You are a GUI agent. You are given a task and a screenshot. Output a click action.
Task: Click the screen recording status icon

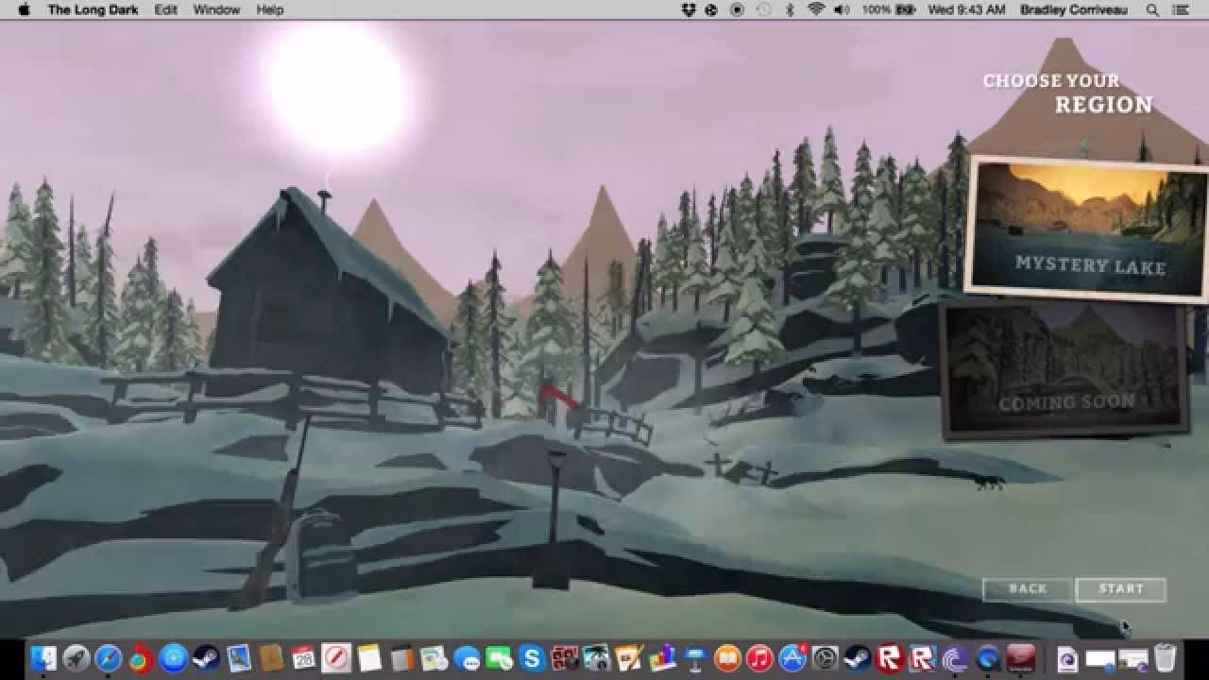pyautogui.click(x=737, y=9)
